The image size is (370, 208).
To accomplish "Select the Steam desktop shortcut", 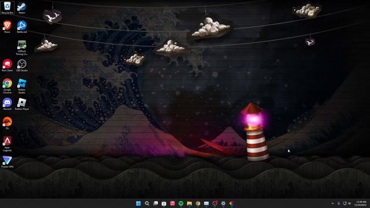I will (x=22, y=8).
